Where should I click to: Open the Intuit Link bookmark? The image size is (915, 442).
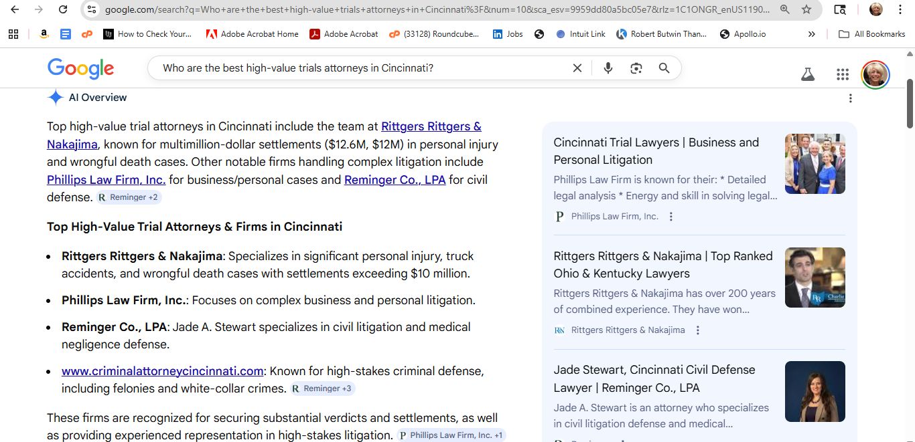click(580, 34)
